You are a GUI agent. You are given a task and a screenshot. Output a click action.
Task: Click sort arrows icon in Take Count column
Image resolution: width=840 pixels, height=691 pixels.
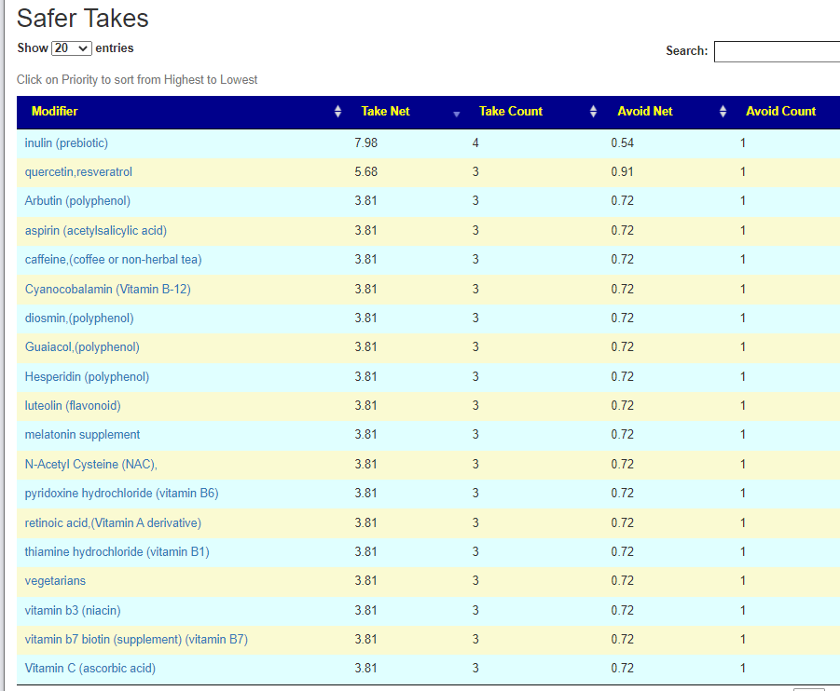pyautogui.click(x=593, y=112)
